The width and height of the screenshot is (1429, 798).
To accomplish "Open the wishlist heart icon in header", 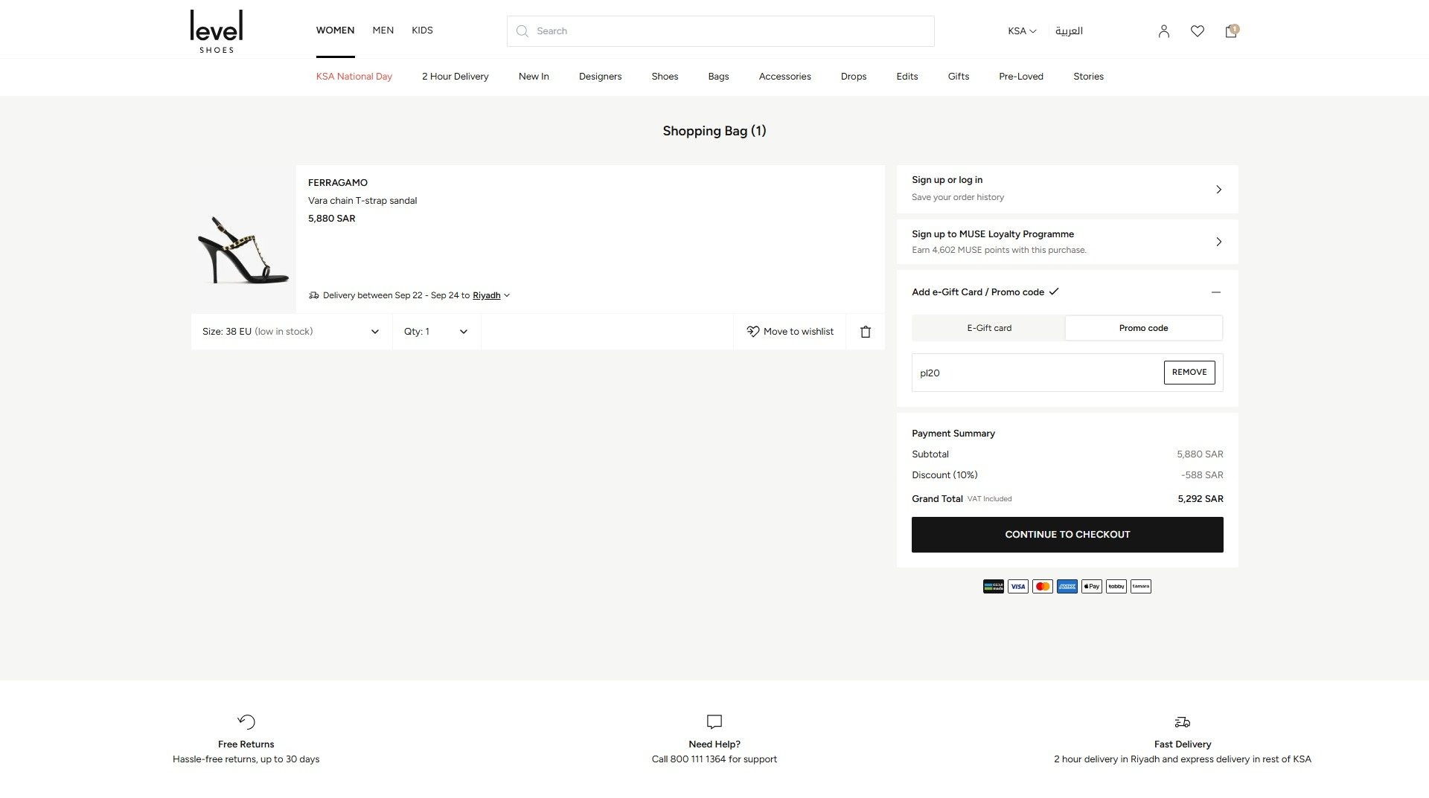I will [1198, 31].
